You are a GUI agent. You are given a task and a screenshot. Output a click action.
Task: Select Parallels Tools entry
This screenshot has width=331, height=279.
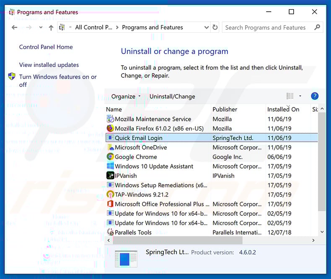click(133, 233)
